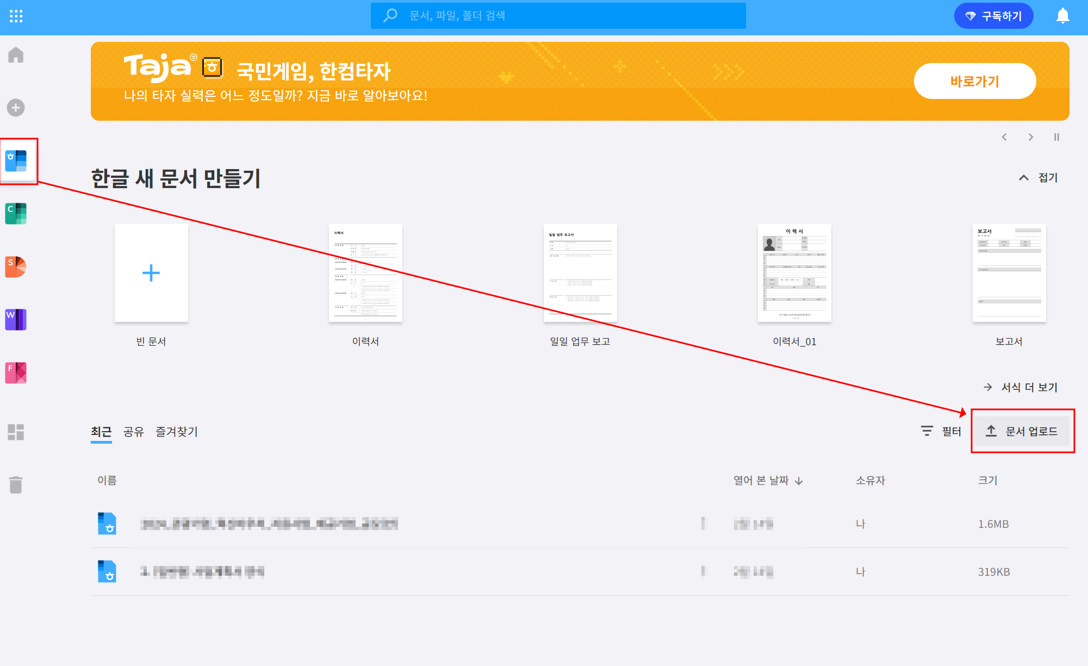Open the pink F app sidebar icon
This screenshot has height=666, width=1088.
pyautogui.click(x=16, y=373)
